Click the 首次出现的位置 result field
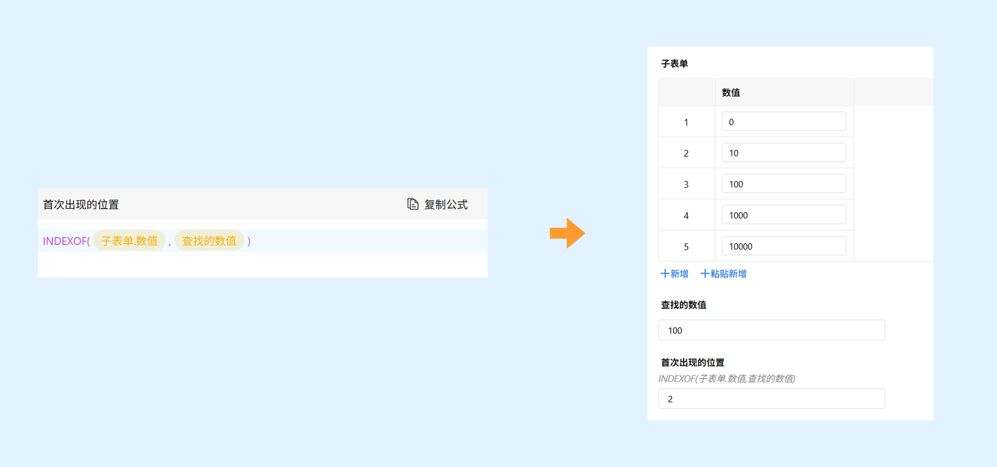Screen dimensions: 997x467 [x=771, y=399]
